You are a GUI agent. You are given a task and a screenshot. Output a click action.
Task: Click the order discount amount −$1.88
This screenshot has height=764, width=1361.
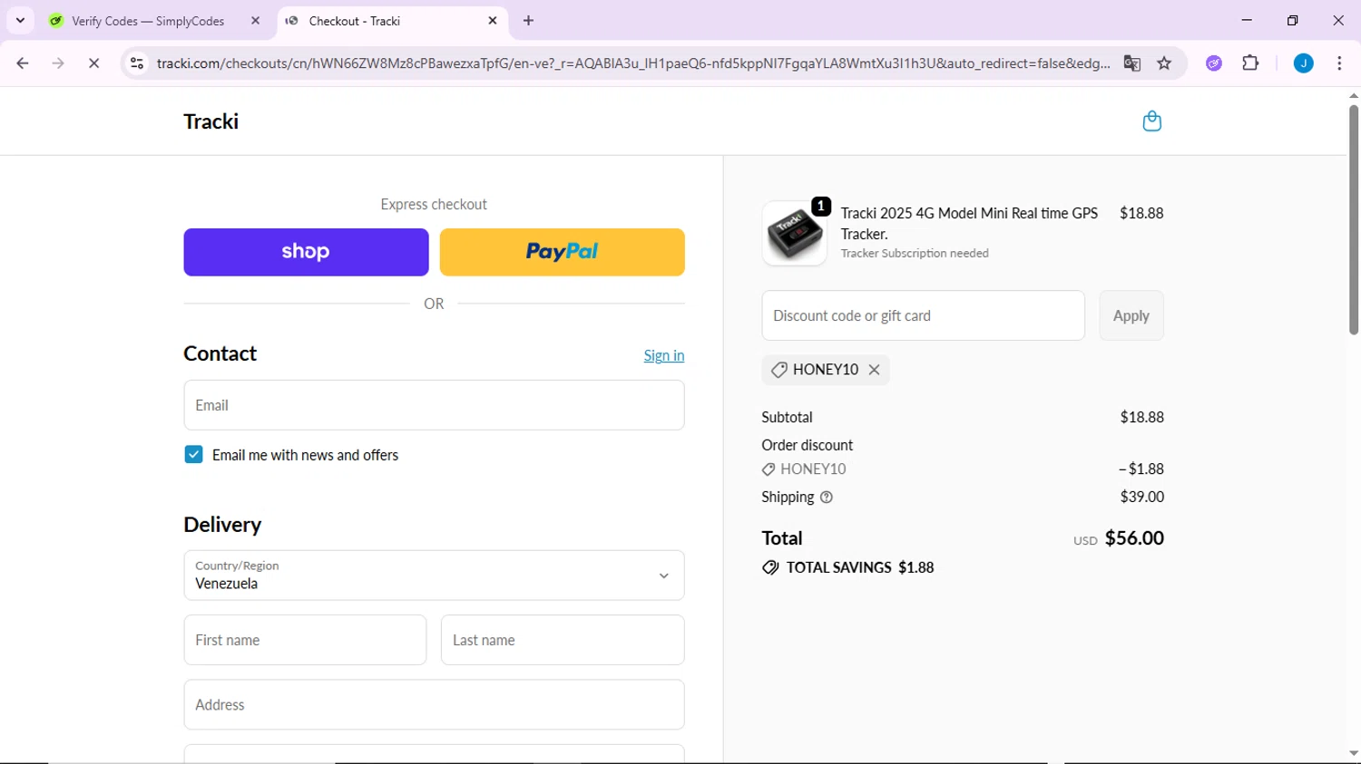pyautogui.click(x=1141, y=469)
